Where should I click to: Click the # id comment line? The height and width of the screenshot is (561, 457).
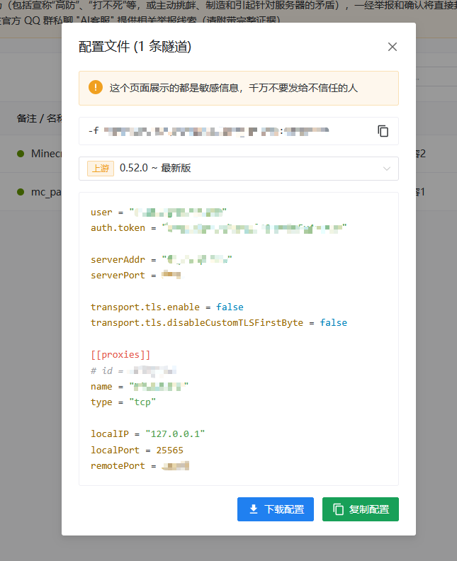133,370
